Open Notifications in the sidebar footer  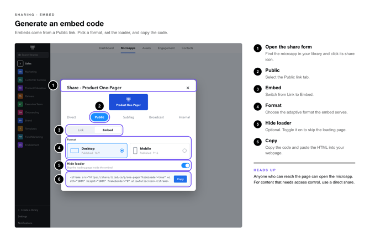coord(25,223)
